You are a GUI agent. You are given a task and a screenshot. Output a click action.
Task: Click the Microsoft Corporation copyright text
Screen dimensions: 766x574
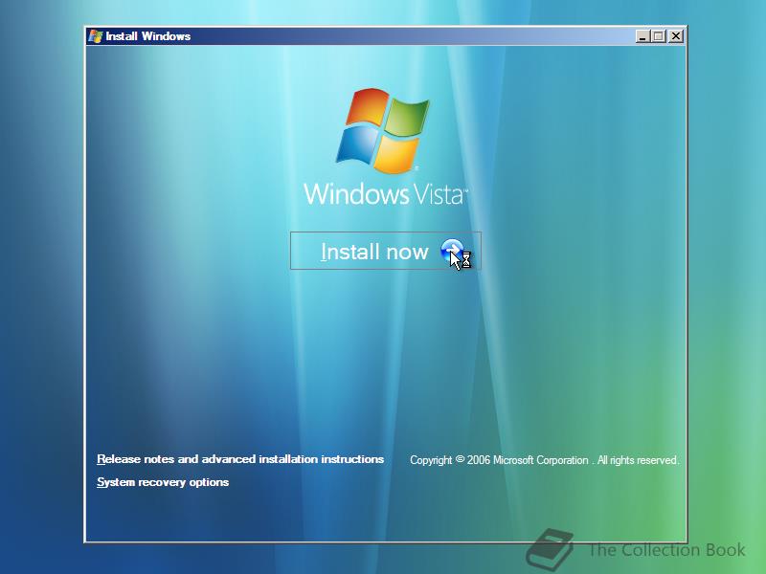click(x=544, y=460)
